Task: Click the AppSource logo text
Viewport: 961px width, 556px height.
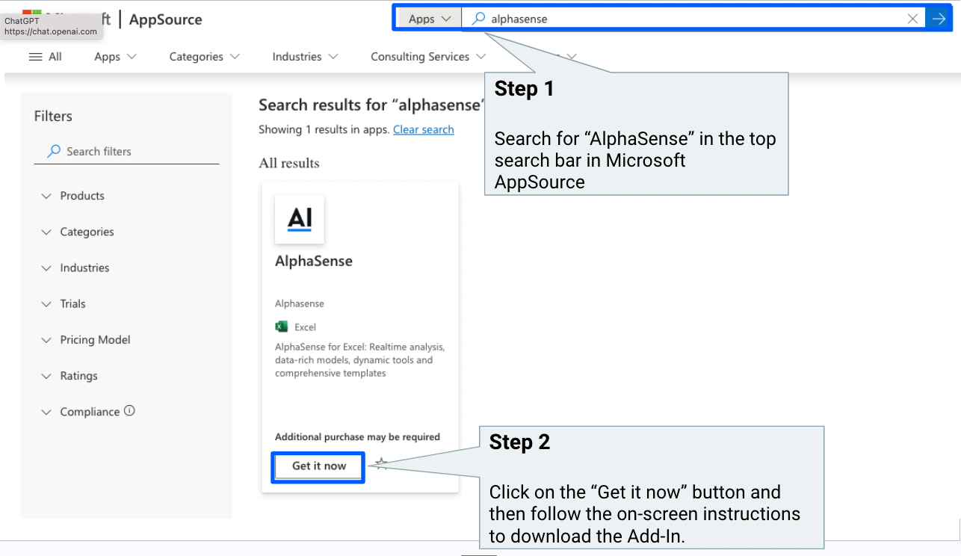Action: (x=165, y=19)
